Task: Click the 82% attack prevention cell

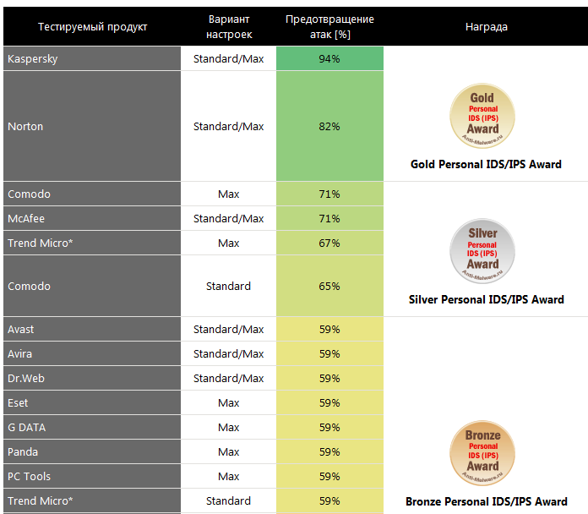Action: tap(329, 126)
